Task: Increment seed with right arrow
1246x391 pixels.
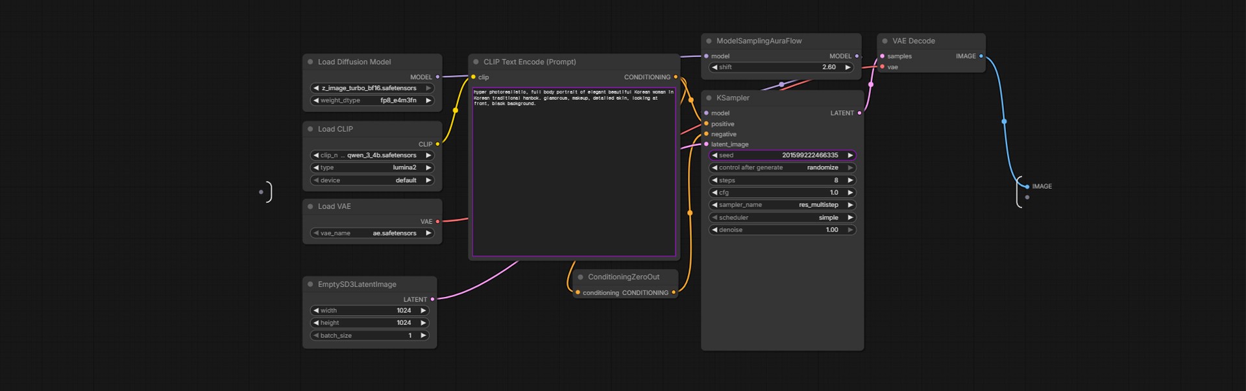Action: (850, 156)
